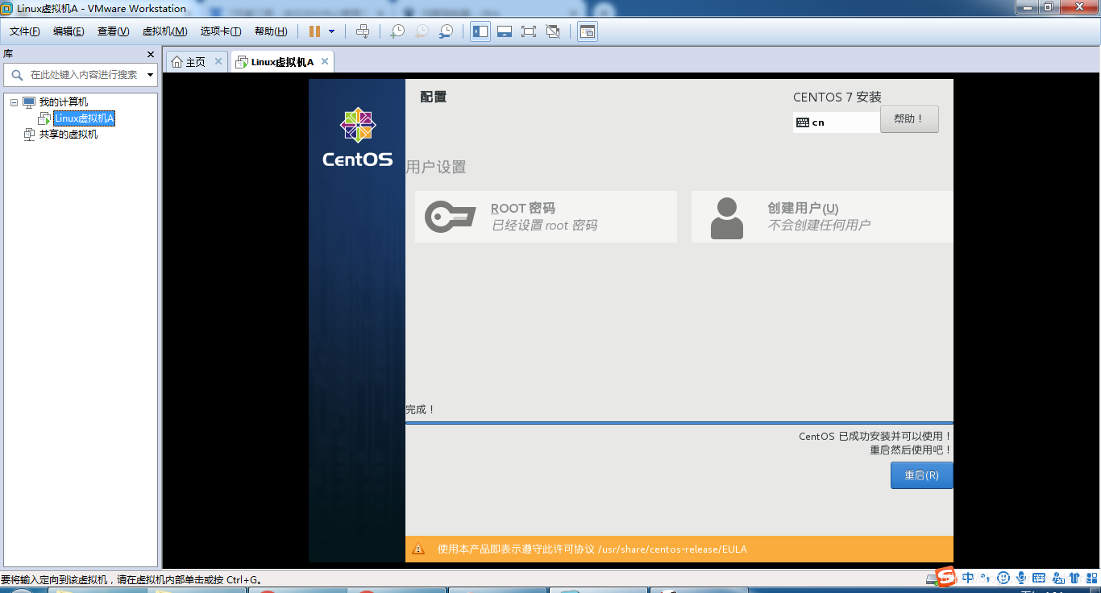Revert to the previous snapshot icon
The image size is (1101, 593).
422,31
